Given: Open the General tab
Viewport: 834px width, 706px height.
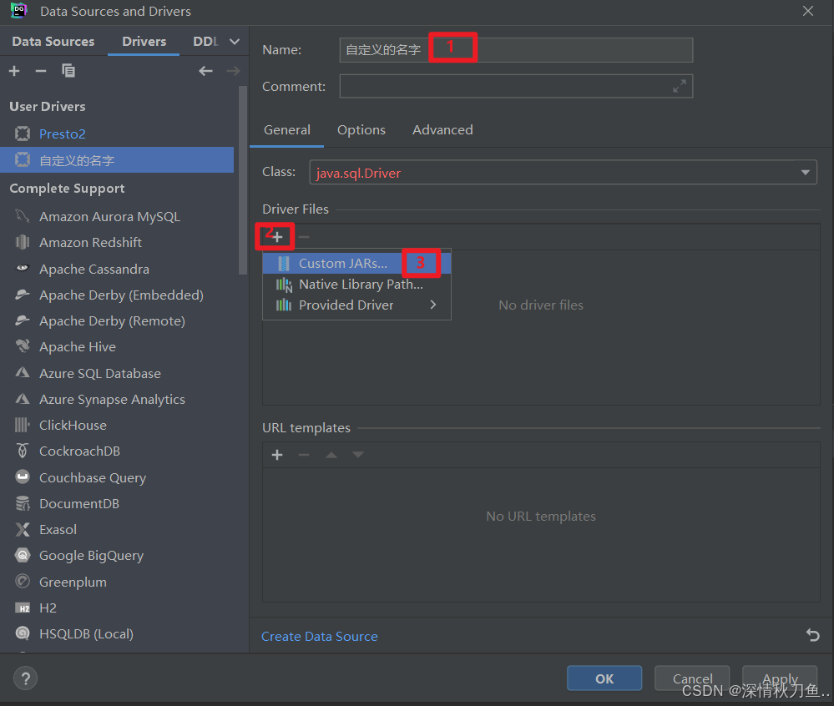Looking at the screenshot, I should pyautogui.click(x=286, y=130).
